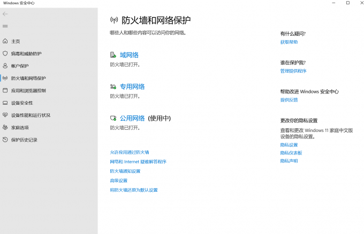Click the 应用和浏览器控制 sidebar icon
This screenshot has height=234, width=364.
click(5, 90)
